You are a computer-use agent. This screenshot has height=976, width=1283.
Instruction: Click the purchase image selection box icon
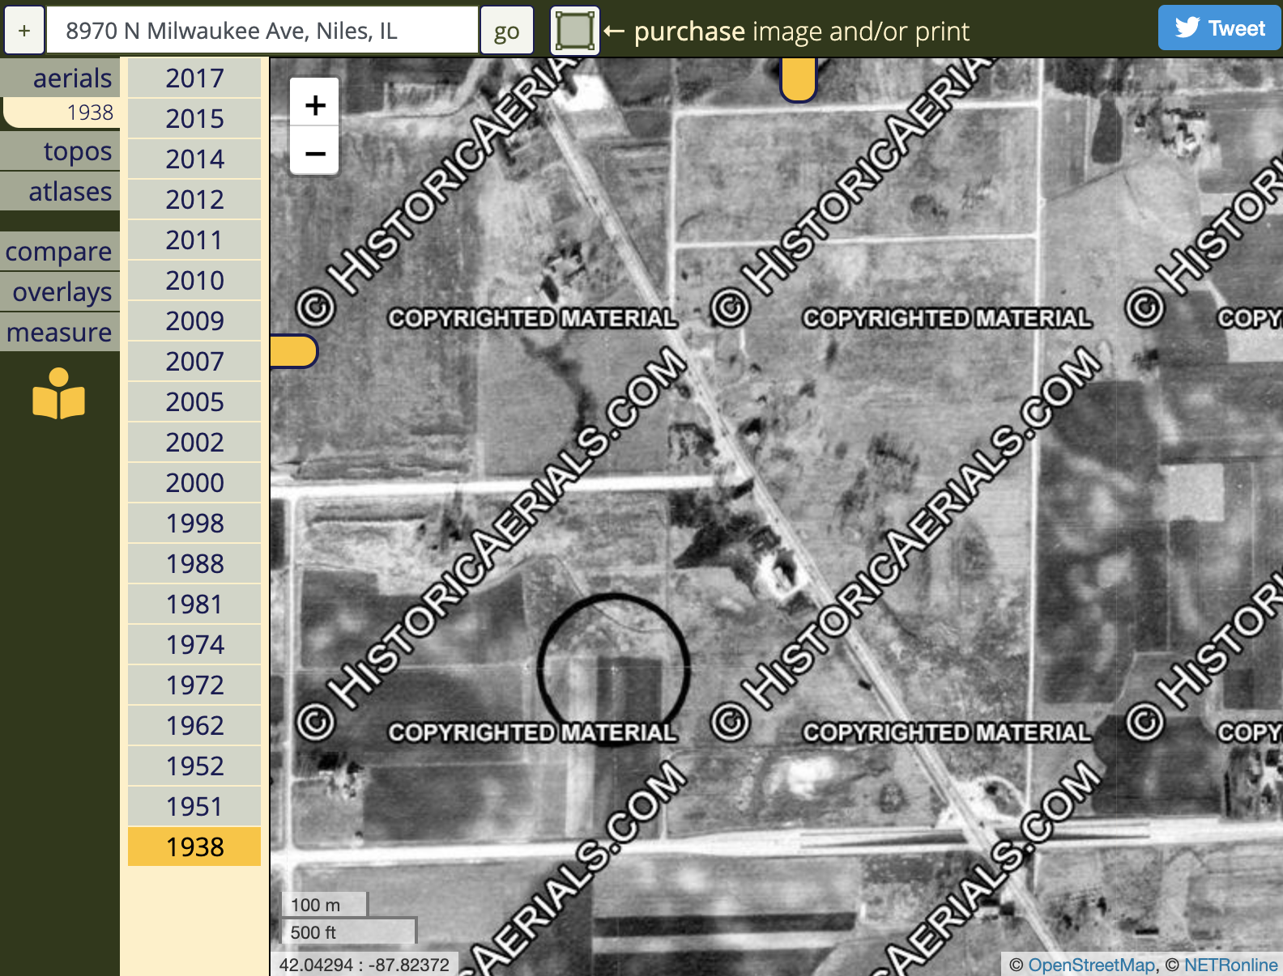(574, 31)
